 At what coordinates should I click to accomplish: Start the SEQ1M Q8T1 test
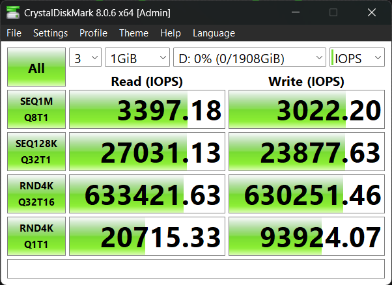(x=36, y=109)
